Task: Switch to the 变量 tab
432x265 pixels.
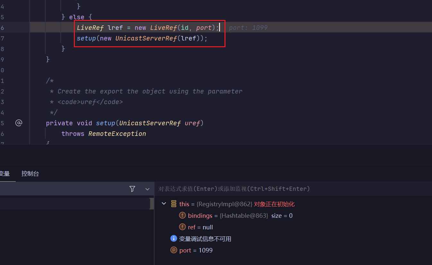Action: [5, 174]
